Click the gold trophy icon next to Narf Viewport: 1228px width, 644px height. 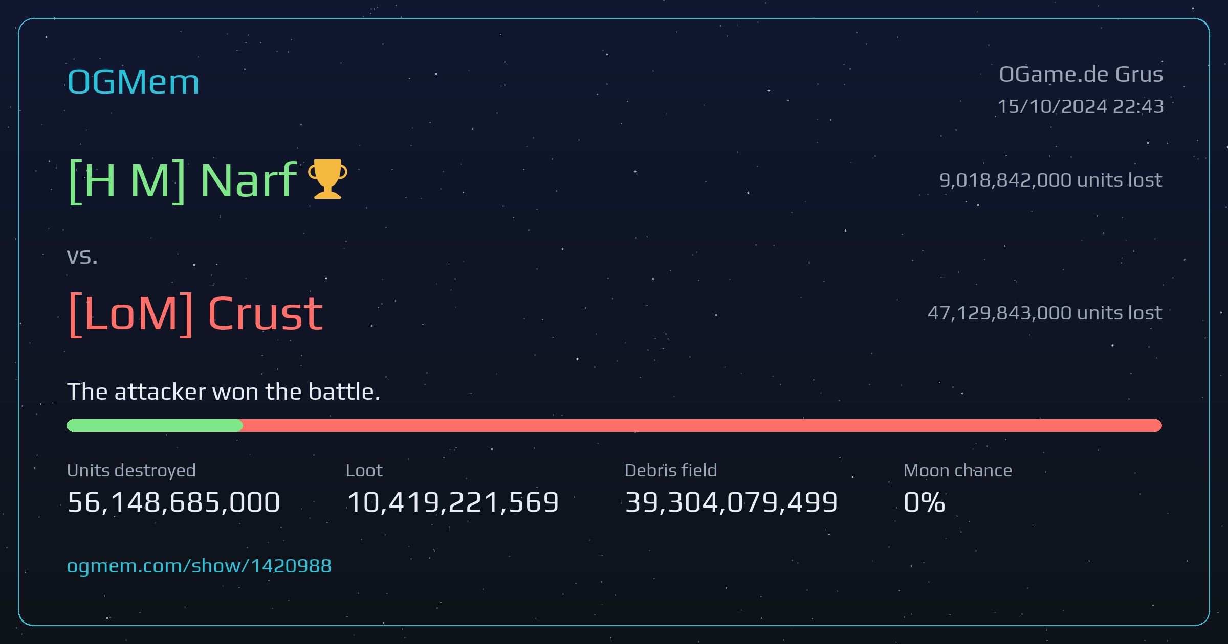coord(327,179)
